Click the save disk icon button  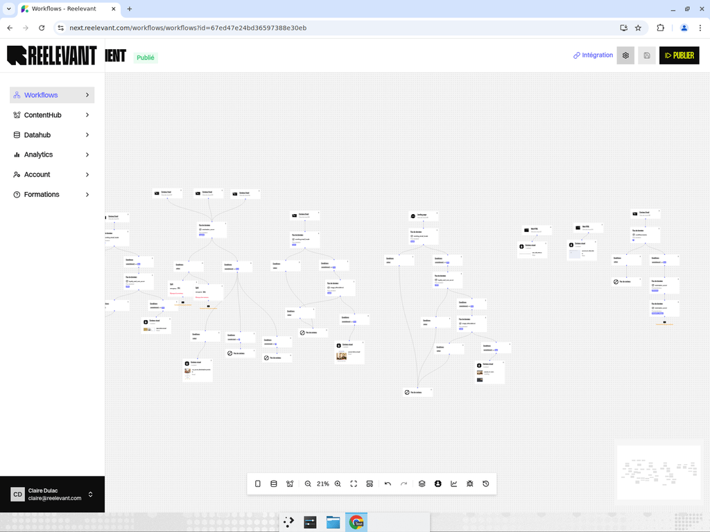click(647, 55)
